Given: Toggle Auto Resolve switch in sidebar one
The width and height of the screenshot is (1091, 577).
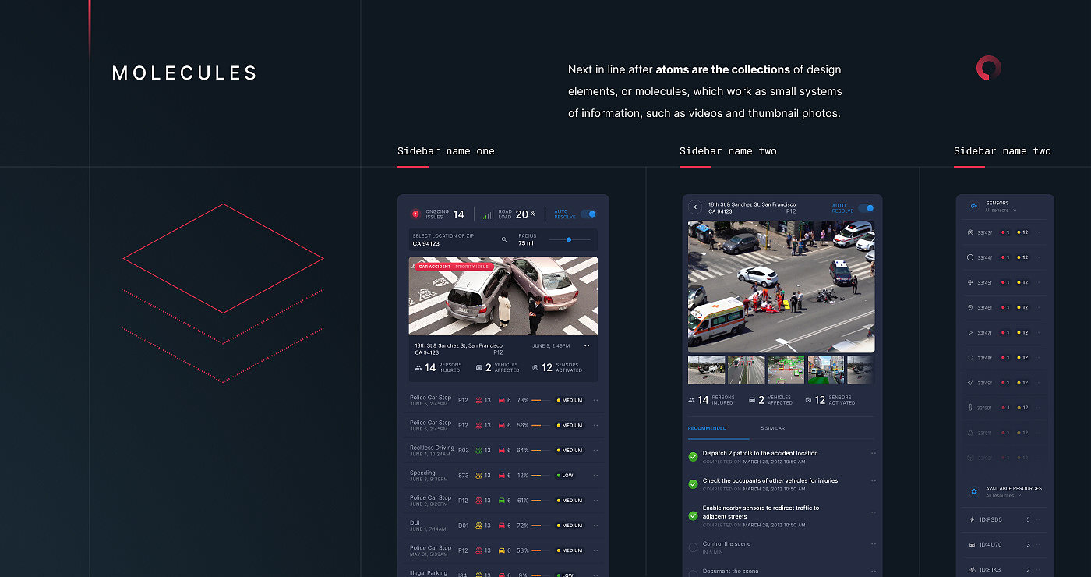Looking at the screenshot, I should [588, 214].
